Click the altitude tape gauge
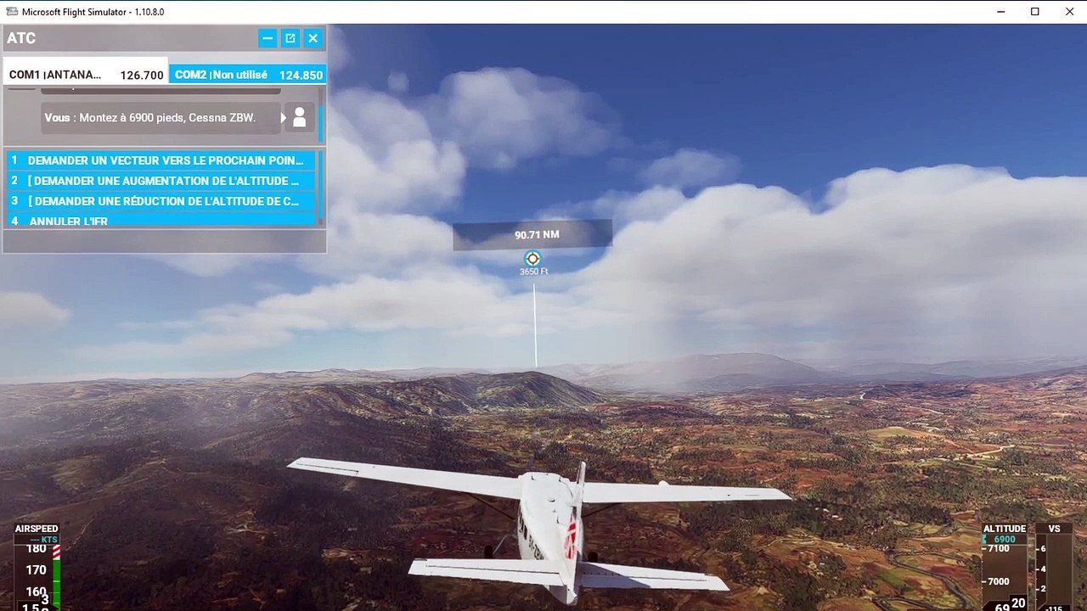Image resolution: width=1087 pixels, height=611 pixels. pos(1005,578)
